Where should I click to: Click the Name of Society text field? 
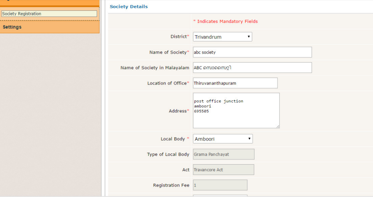pyautogui.click(x=252, y=52)
